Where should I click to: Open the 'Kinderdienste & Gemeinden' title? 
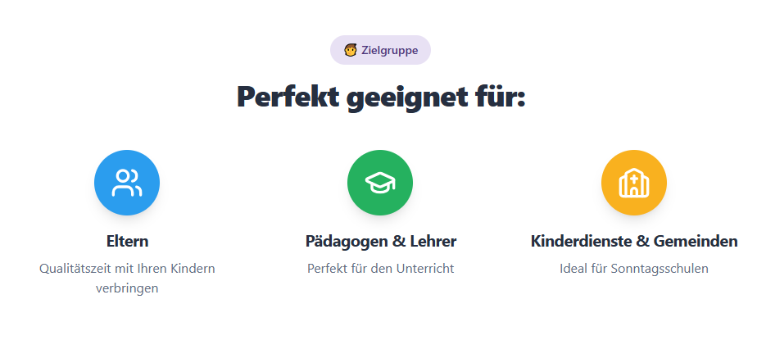tap(633, 242)
